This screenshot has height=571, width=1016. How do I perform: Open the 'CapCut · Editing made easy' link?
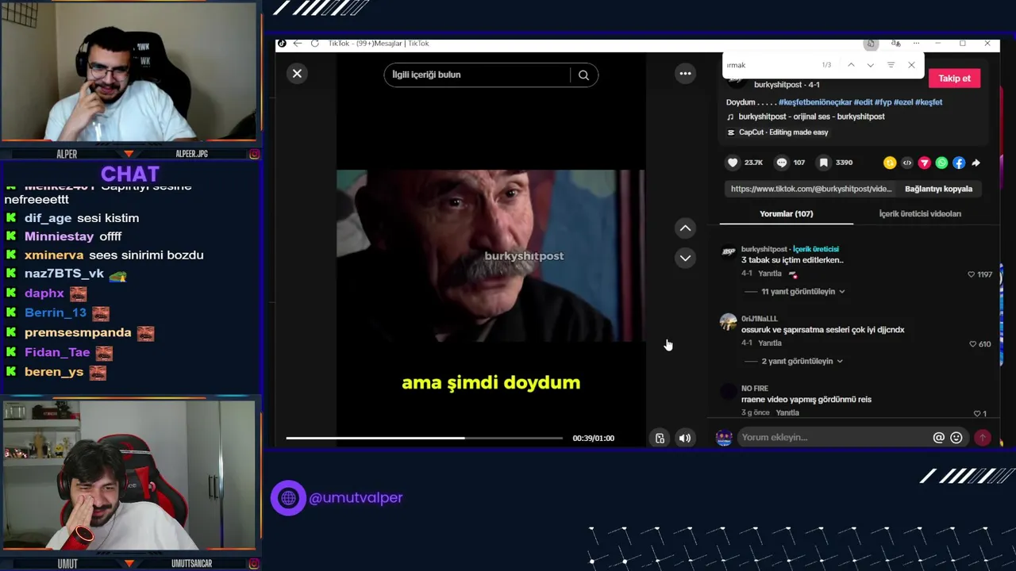coord(783,132)
